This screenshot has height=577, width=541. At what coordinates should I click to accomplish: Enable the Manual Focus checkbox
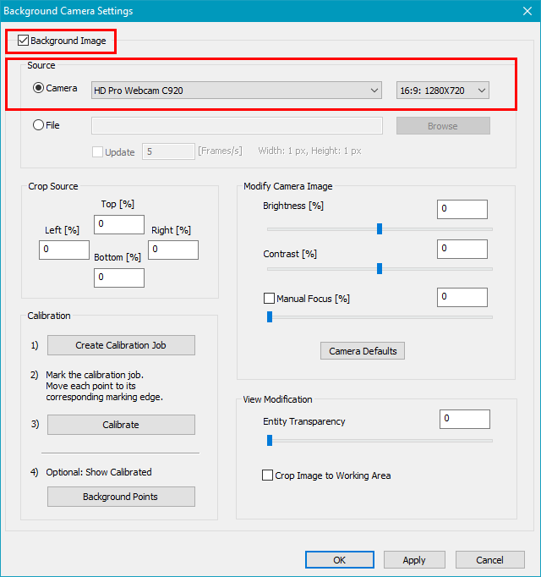pos(270,299)
